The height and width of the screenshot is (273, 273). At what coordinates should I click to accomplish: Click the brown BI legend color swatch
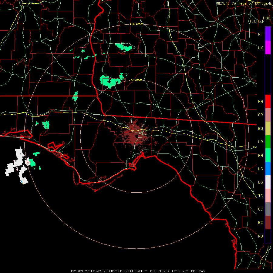268,223
